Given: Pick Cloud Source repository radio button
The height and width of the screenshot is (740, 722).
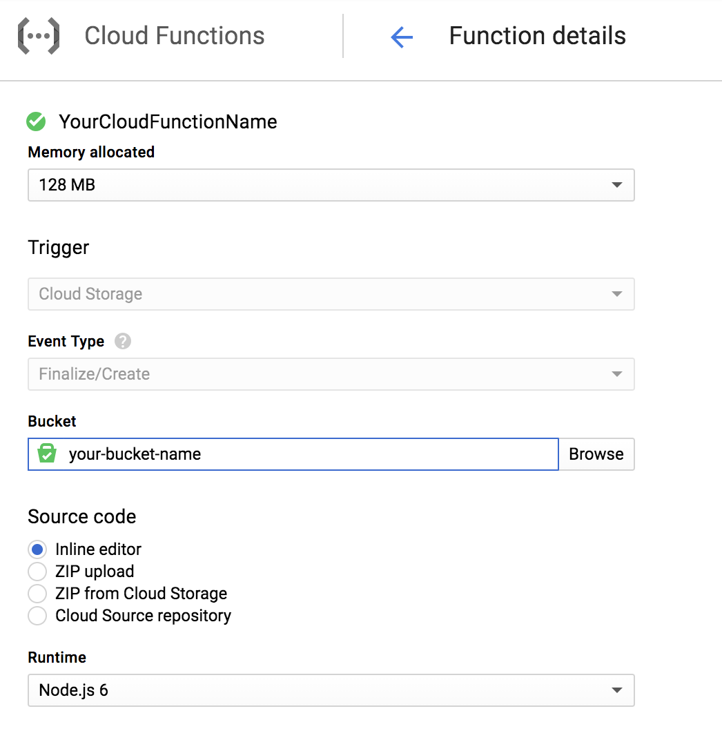Looking at the screenshot, I should (x=37, y=616).
